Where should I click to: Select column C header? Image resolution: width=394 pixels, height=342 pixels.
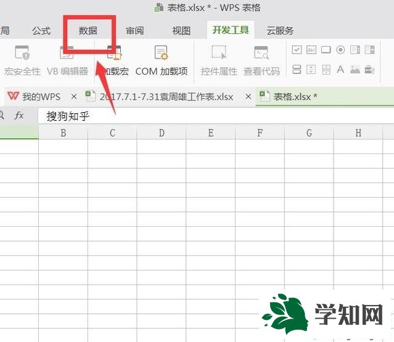112,133
